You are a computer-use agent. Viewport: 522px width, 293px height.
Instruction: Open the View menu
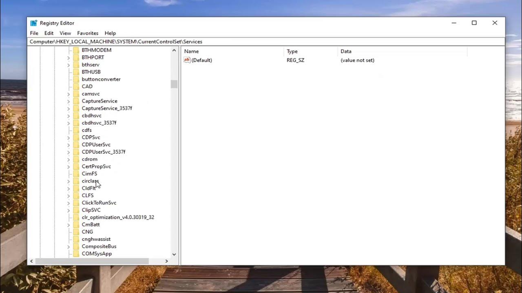pos(65,33)
